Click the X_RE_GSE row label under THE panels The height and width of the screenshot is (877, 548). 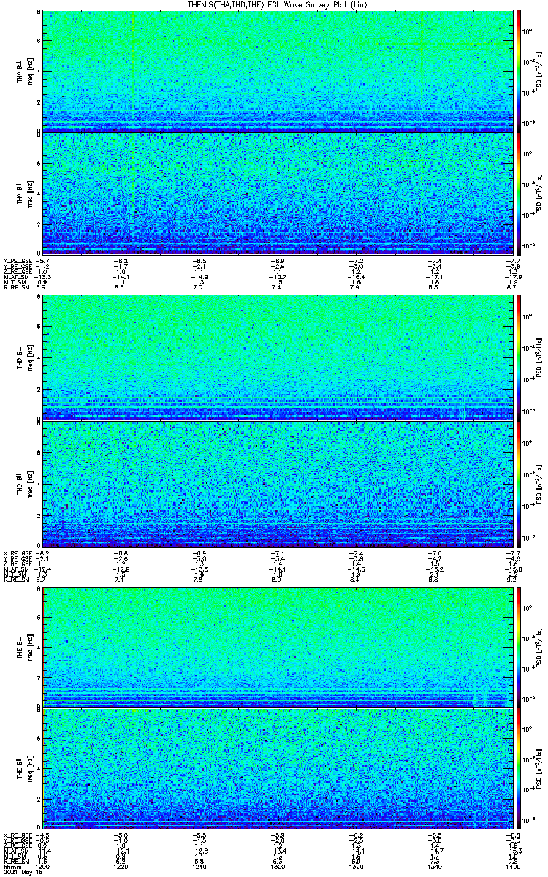[x=16, y=835]
